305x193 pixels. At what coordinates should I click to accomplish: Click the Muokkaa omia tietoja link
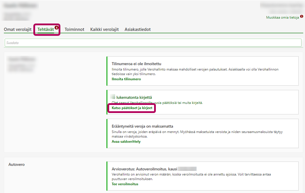coord(282,17)
